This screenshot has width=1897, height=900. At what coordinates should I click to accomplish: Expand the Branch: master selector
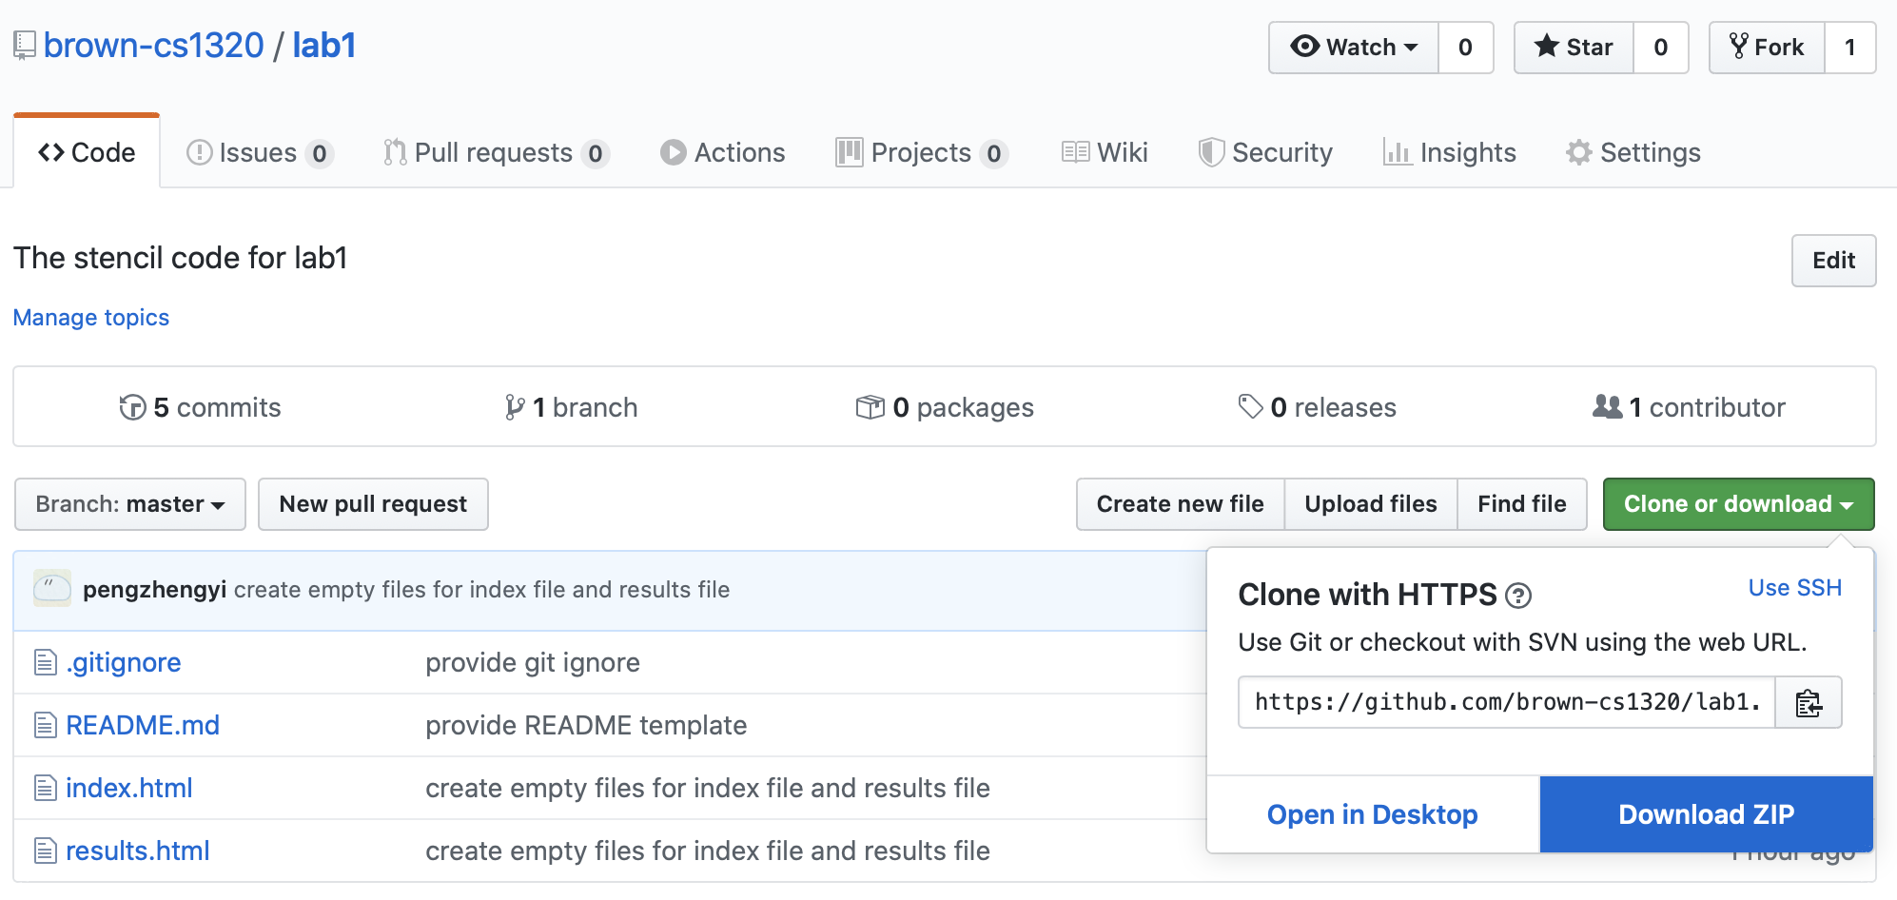[x=130, y=504]
